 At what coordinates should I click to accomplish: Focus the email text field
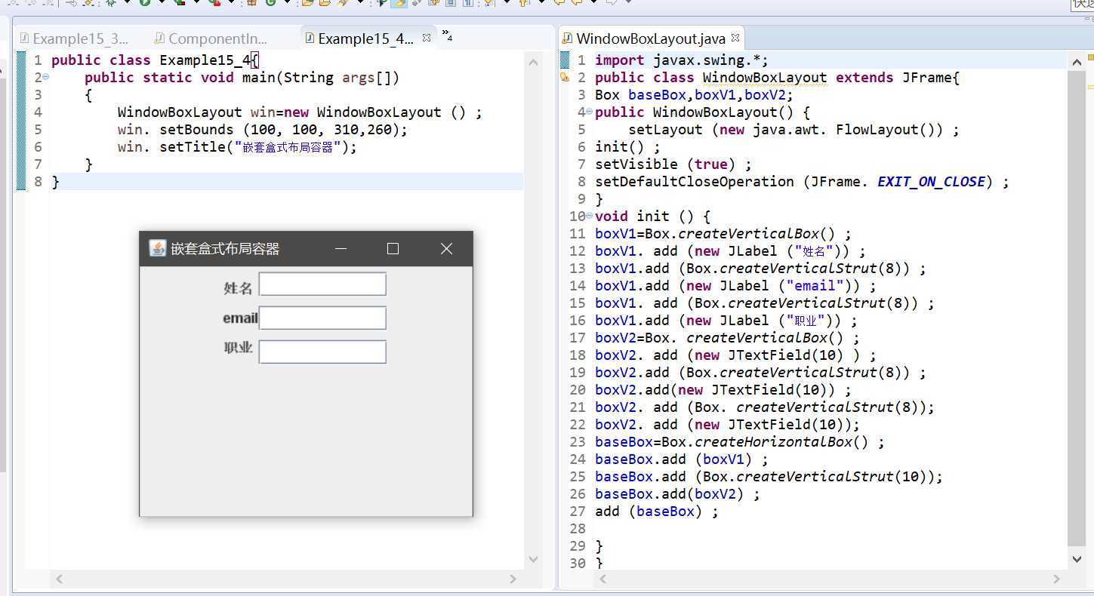pyautogui.click(x=322, y=318)
